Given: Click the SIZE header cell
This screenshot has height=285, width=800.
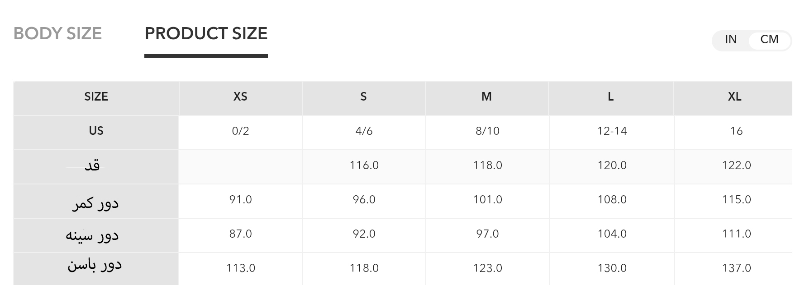Looking at the screenshot, I should pyautogui.click(x=96, y=97).
